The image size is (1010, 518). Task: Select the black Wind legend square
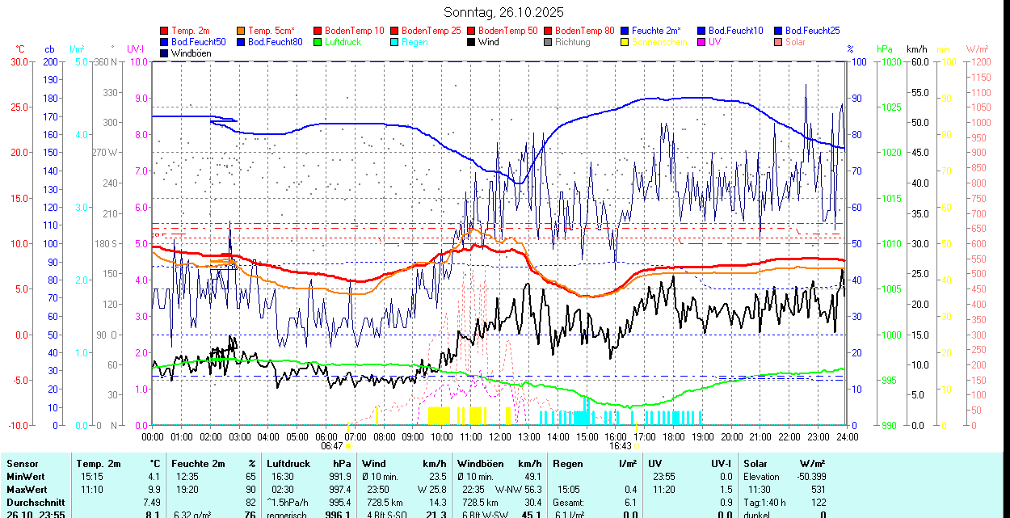pos(472,42)
